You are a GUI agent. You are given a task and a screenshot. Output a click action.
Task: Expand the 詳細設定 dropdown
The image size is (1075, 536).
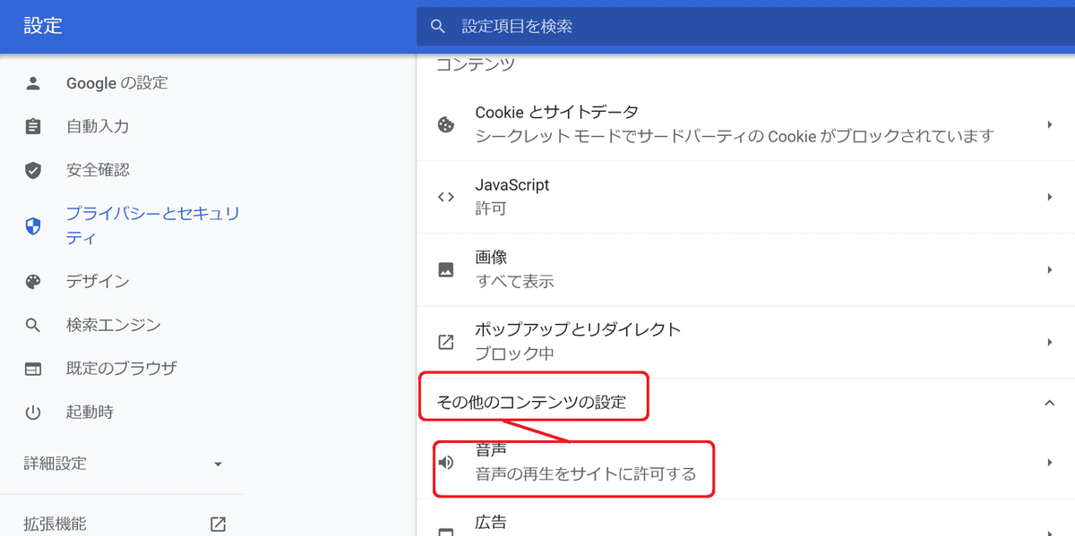coord(217,464)
